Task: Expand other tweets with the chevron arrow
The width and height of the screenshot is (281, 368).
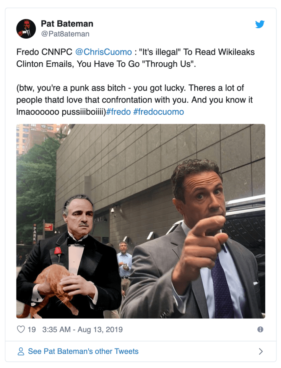Action: tap(261, 351)
